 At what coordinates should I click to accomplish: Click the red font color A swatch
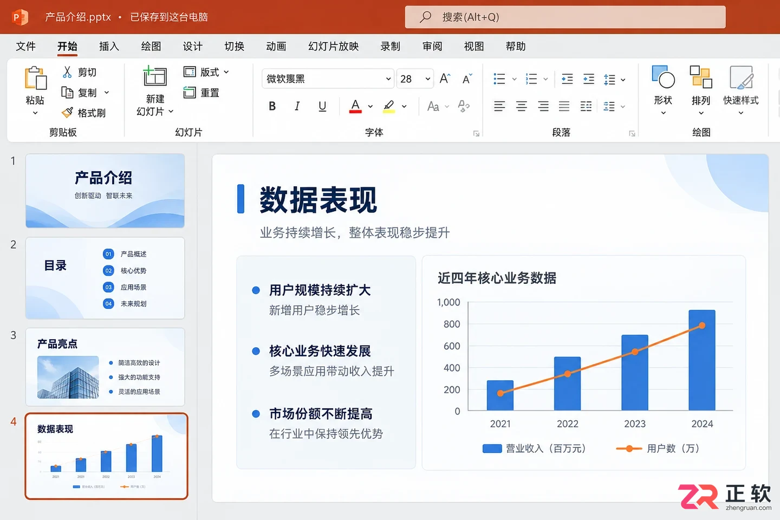[355, 106]
